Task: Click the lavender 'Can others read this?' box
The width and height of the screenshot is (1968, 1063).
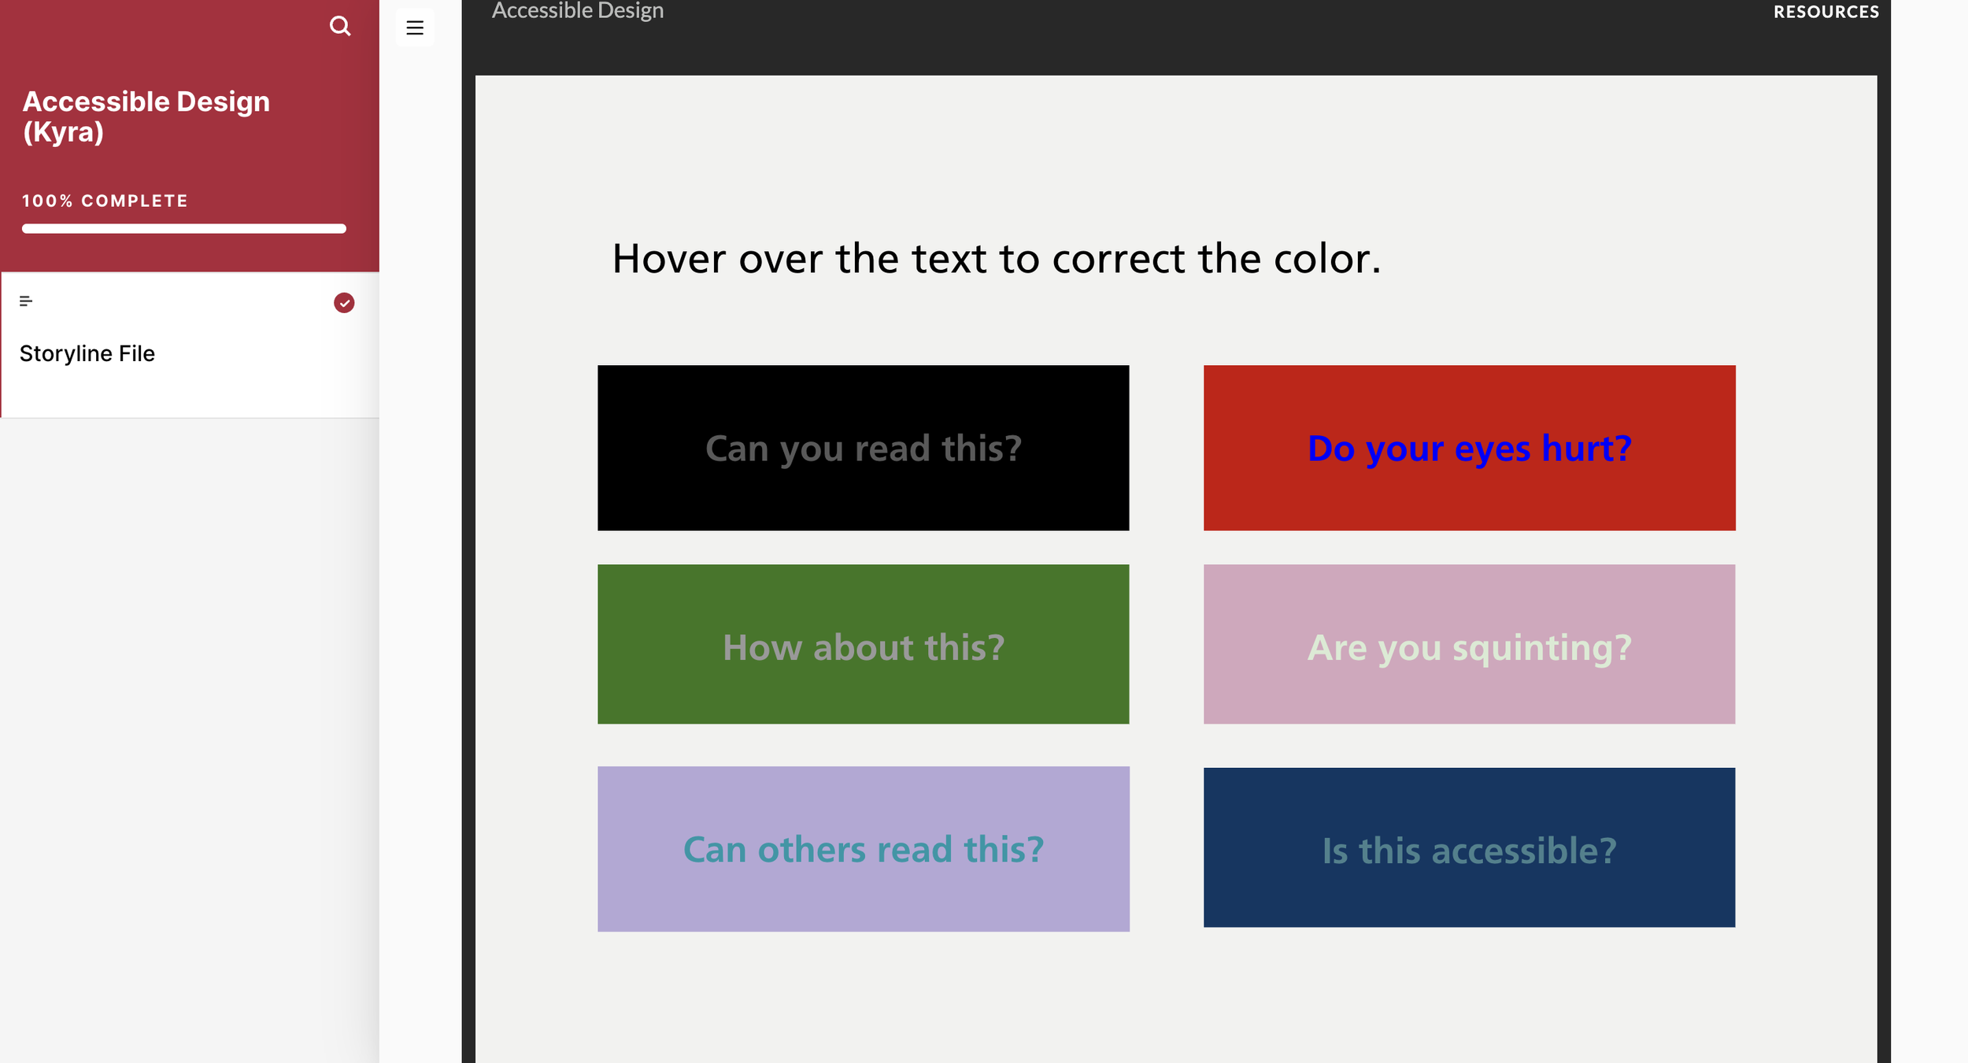Action: 864,849
